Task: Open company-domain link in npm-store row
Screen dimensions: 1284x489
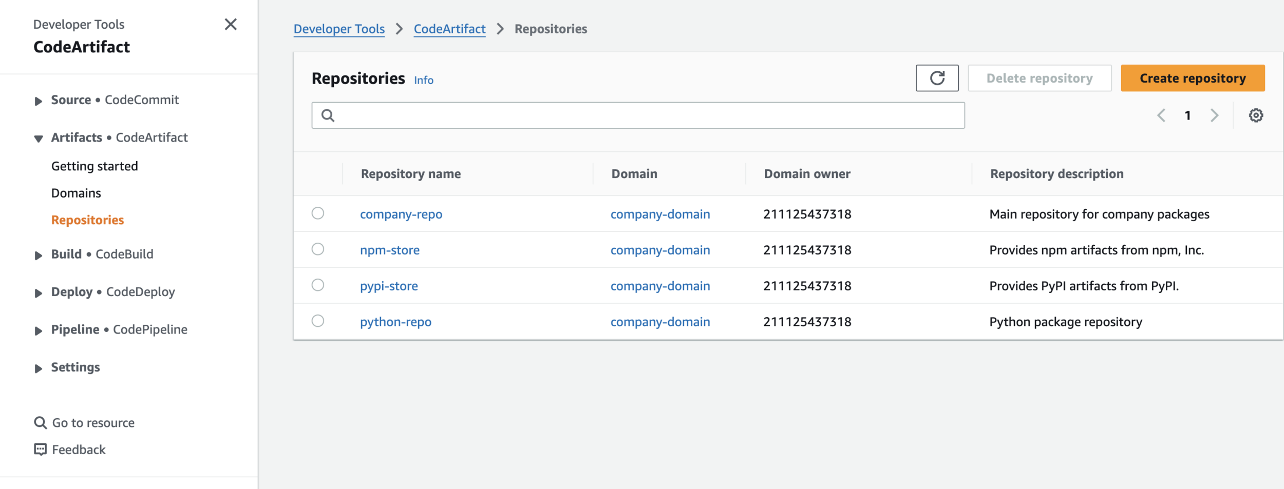Action: (660, 250)
